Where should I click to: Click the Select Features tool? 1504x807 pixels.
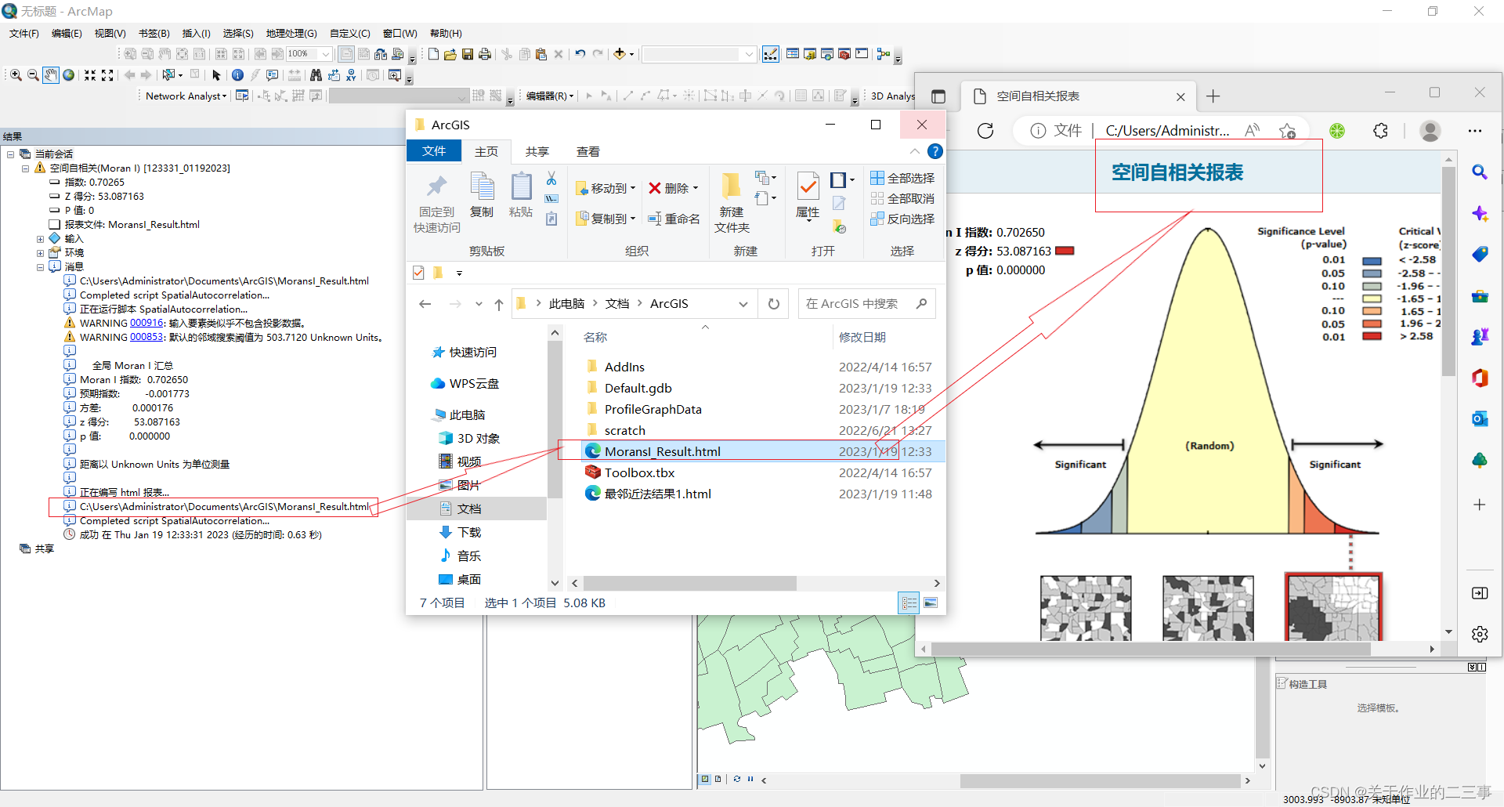[x=168, y=75]
